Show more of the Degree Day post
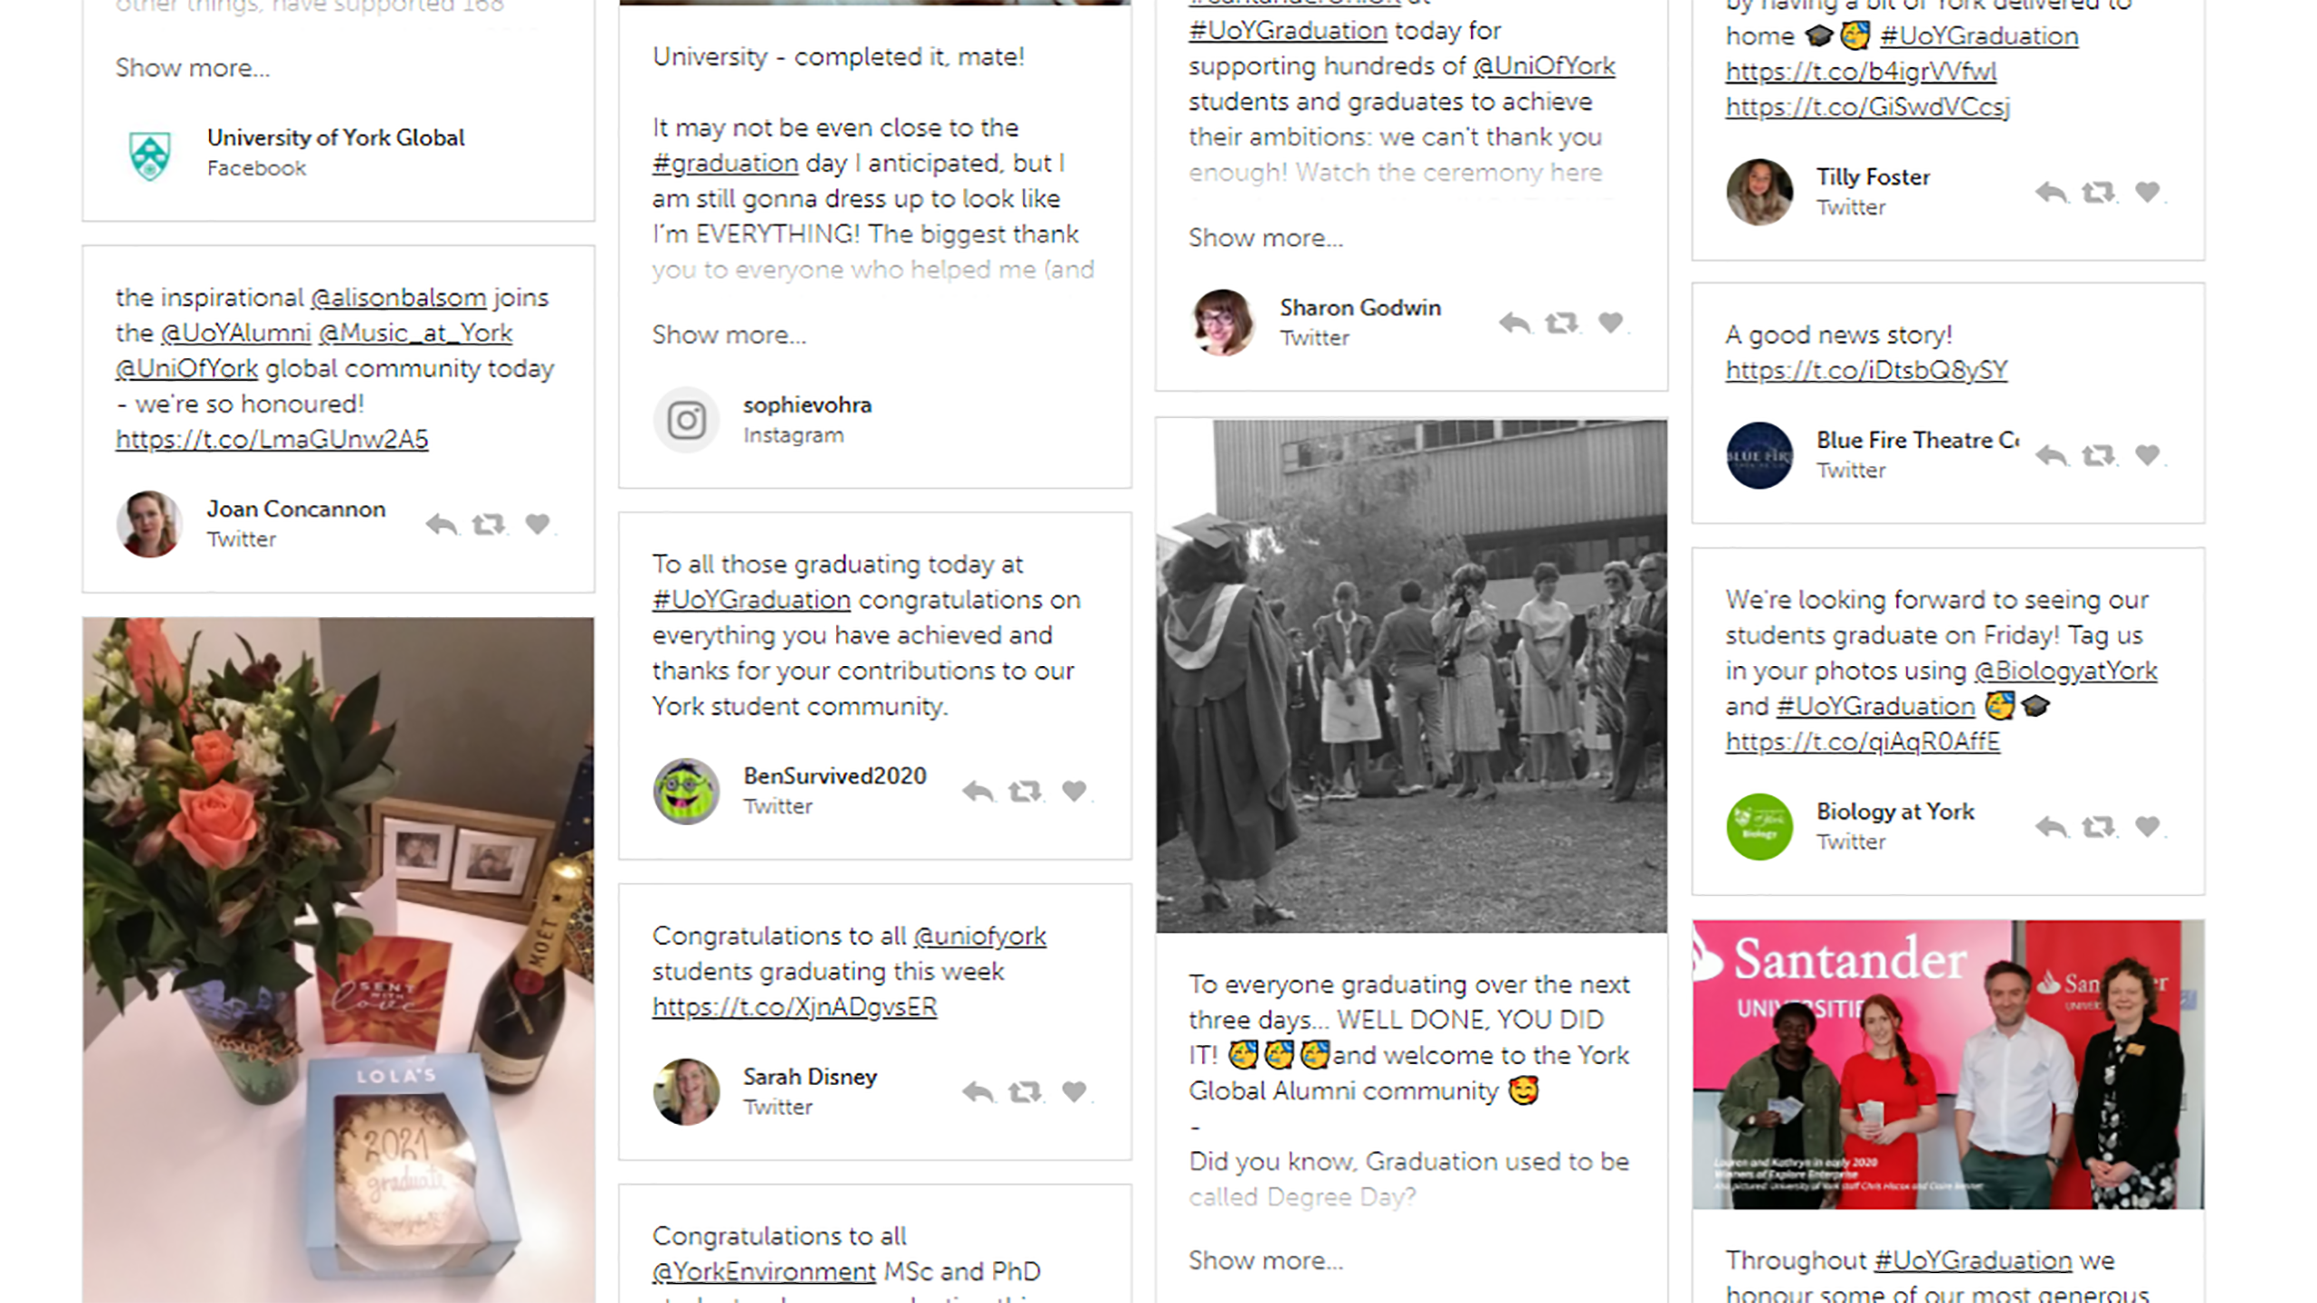2317x1303 pixels. click(x=1265, y=1260)
